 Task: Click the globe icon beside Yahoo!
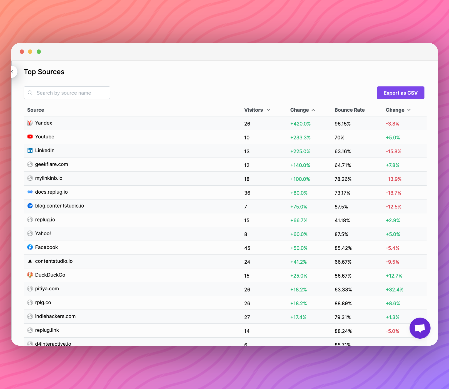(x=30, y=233)
